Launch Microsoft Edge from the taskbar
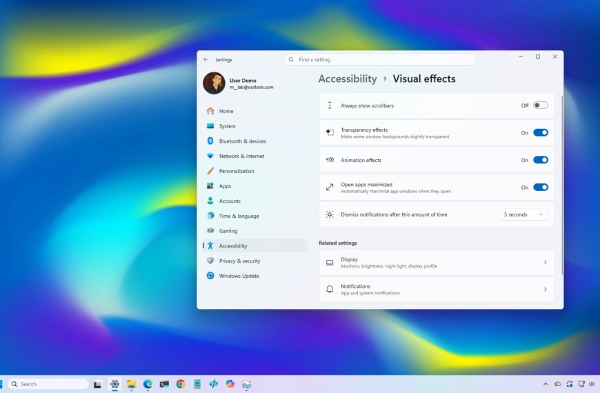This screenshot has height=393, width=600. pyautogui.click(x=148, y=384)
